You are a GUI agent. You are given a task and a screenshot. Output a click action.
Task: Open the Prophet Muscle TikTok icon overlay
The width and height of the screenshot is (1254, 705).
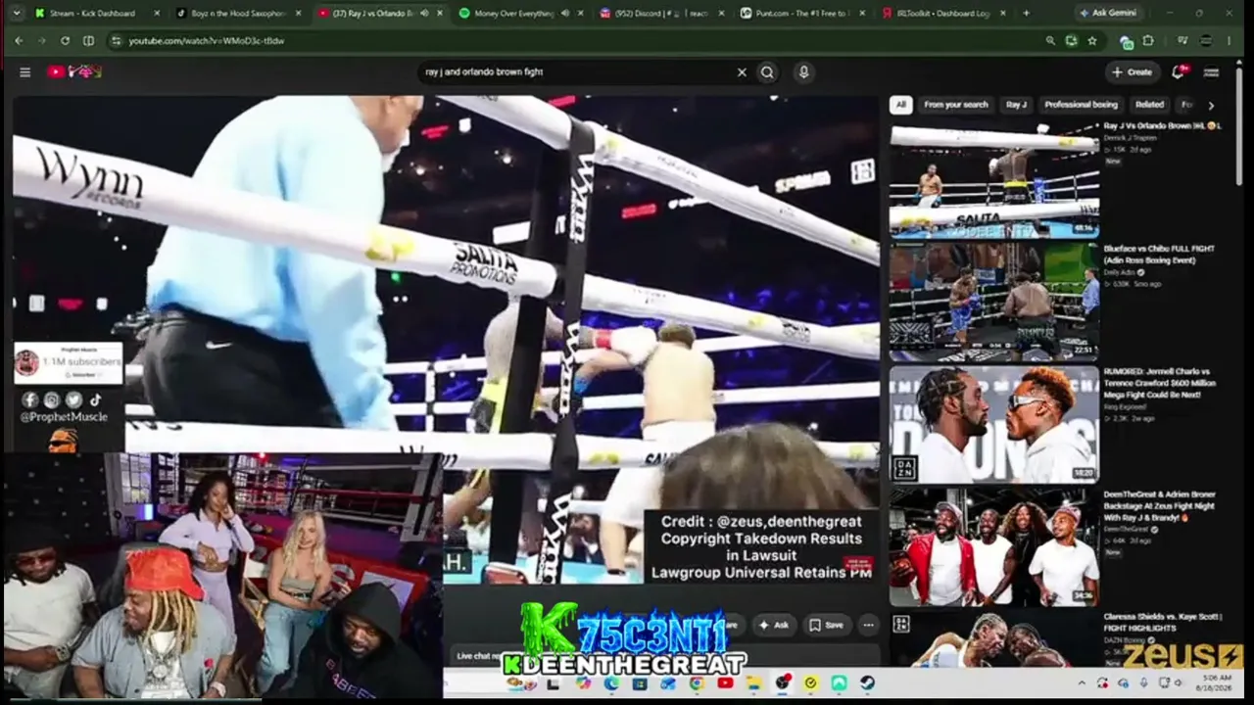point(95,399)
